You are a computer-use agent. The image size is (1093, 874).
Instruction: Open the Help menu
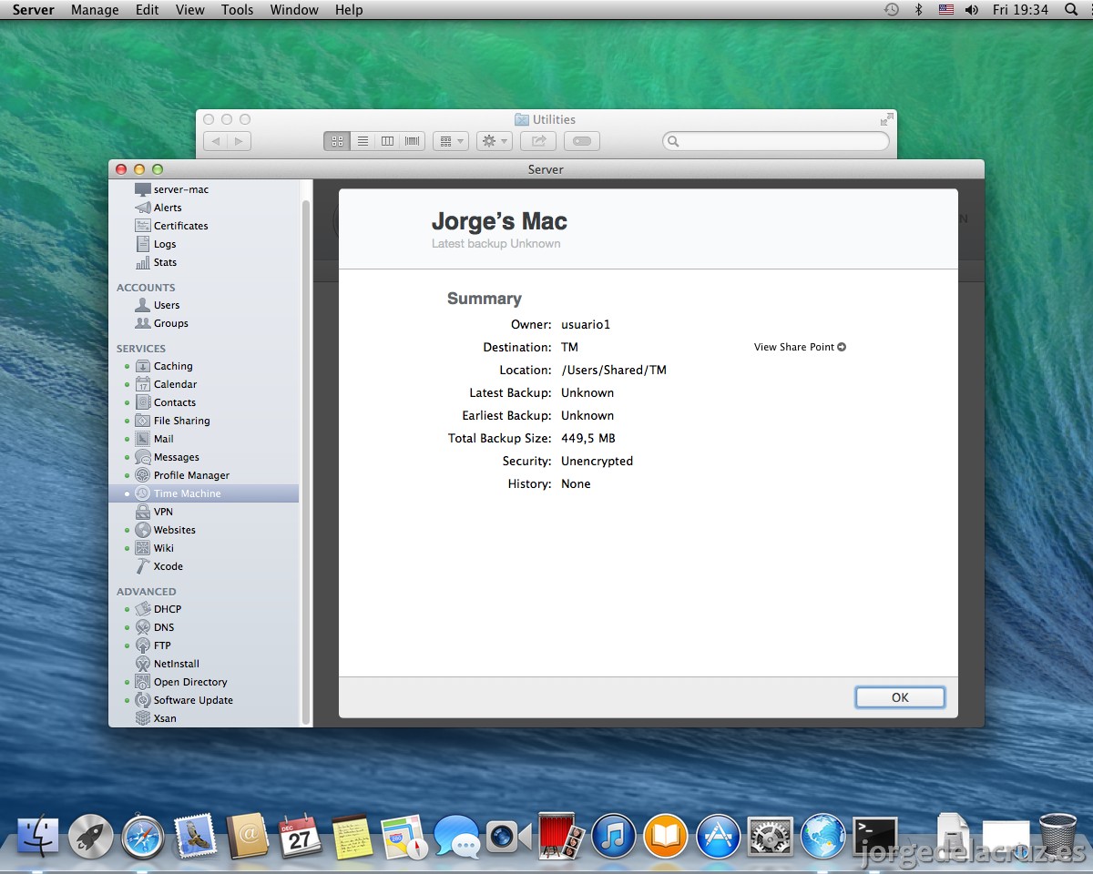(x=349, y=10)
